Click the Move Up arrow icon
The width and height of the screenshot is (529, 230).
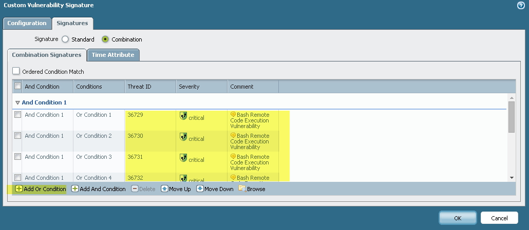click(164, 189)
